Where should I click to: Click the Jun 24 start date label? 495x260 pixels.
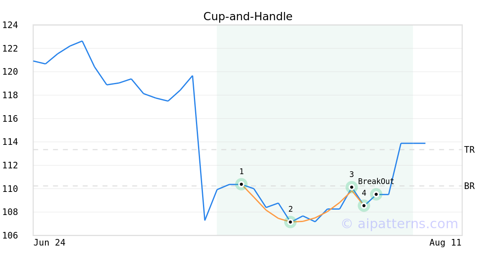click(49, 243)
